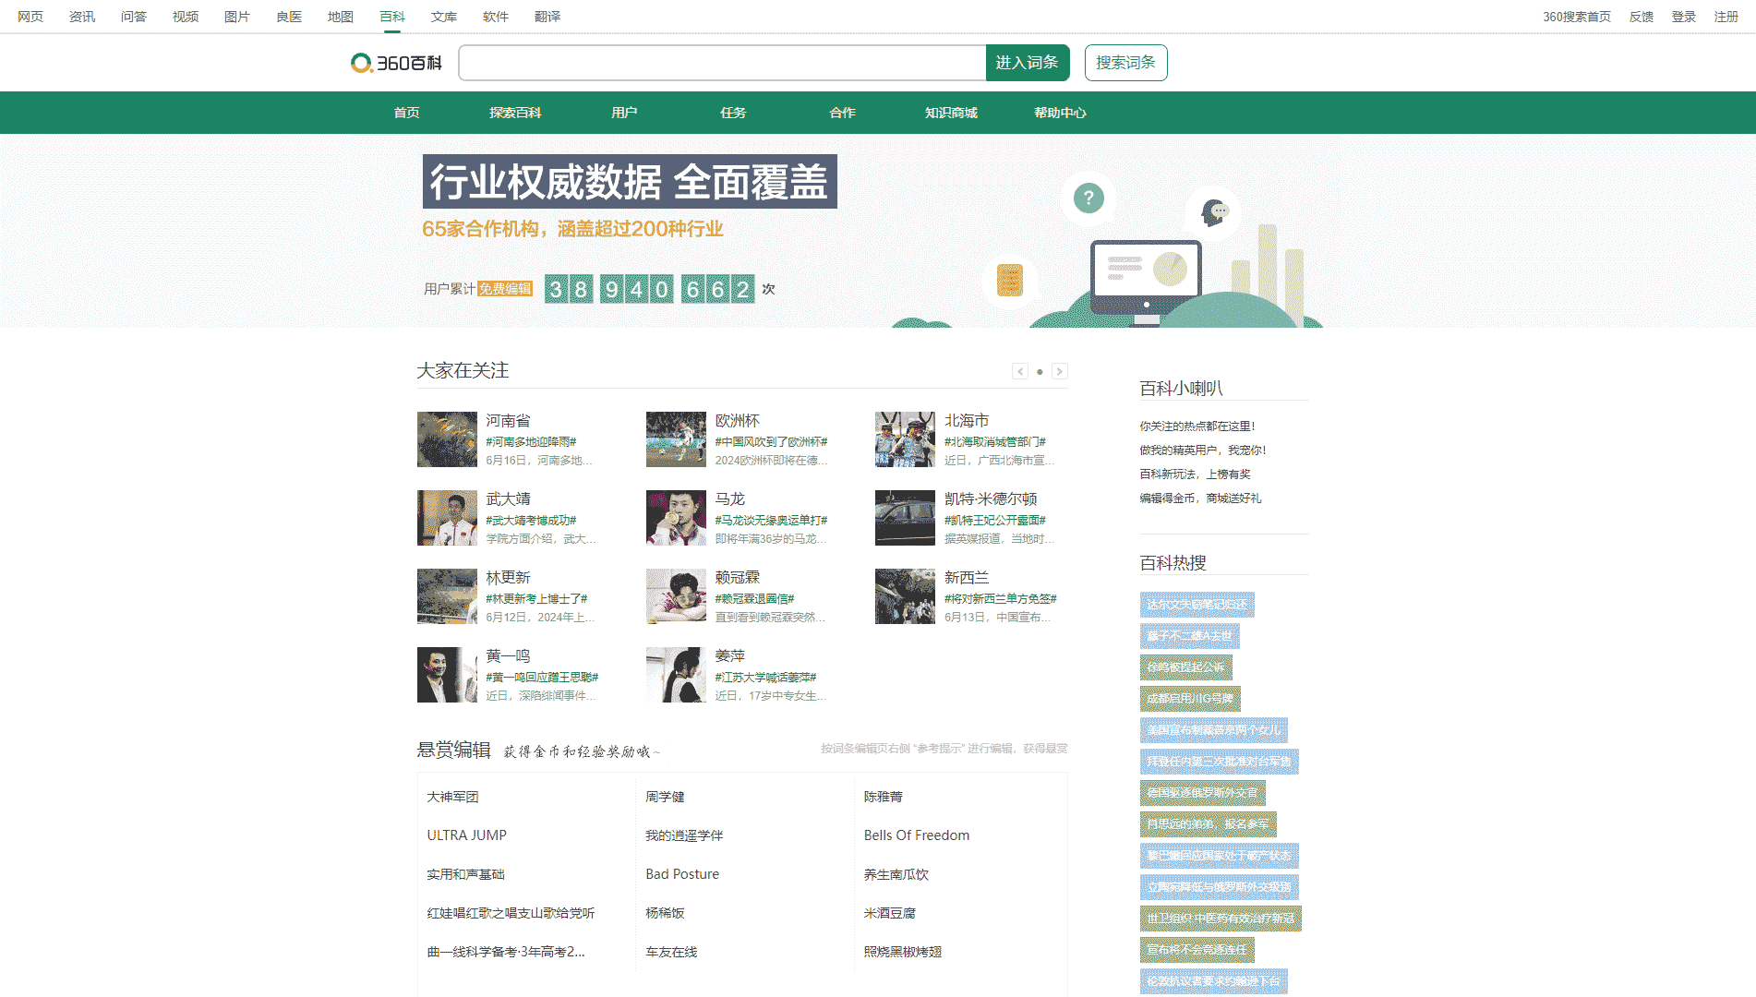Focus the encyclopedia search input box

[722, 63]
